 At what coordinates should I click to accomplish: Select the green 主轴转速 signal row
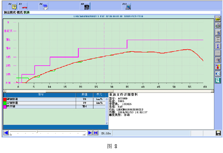pos(54,103)
